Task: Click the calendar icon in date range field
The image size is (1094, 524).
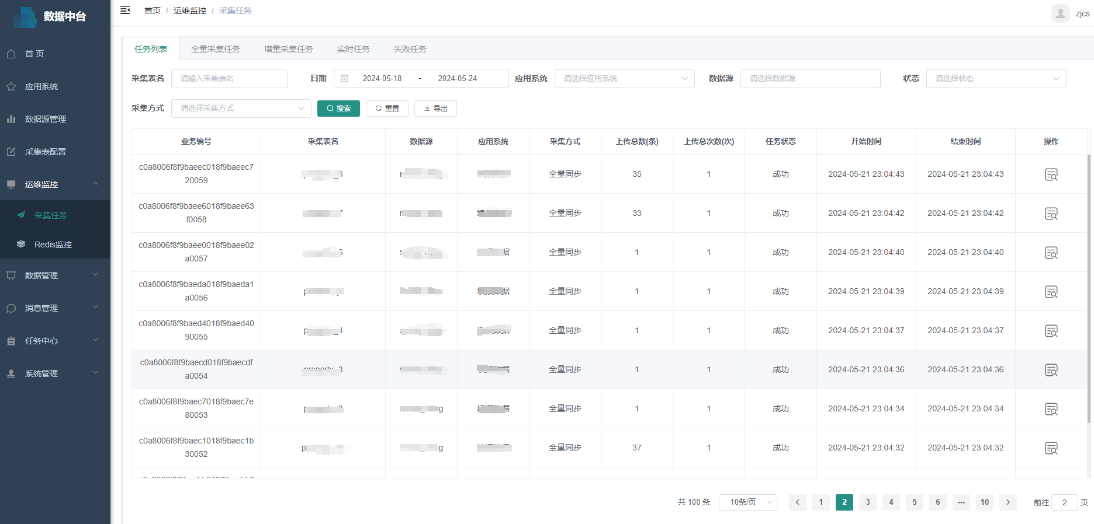Action: tap(345, 78)
